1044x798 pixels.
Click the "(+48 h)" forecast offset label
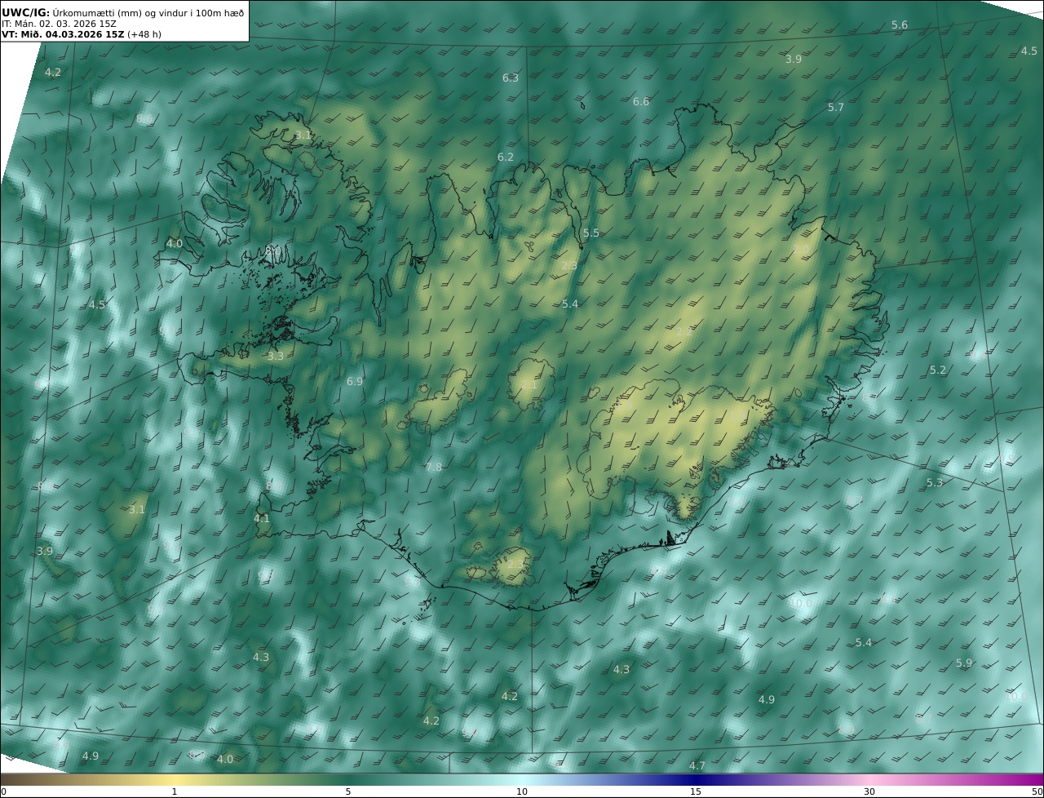pos(144,34)
